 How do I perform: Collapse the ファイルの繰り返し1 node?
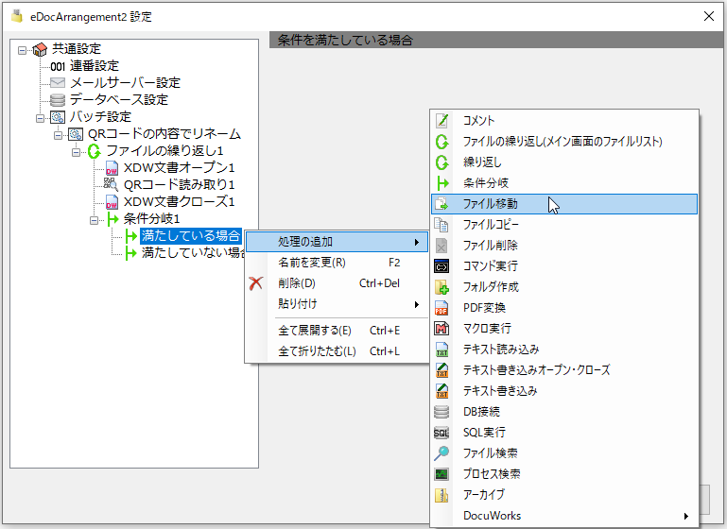pos(76,152)
